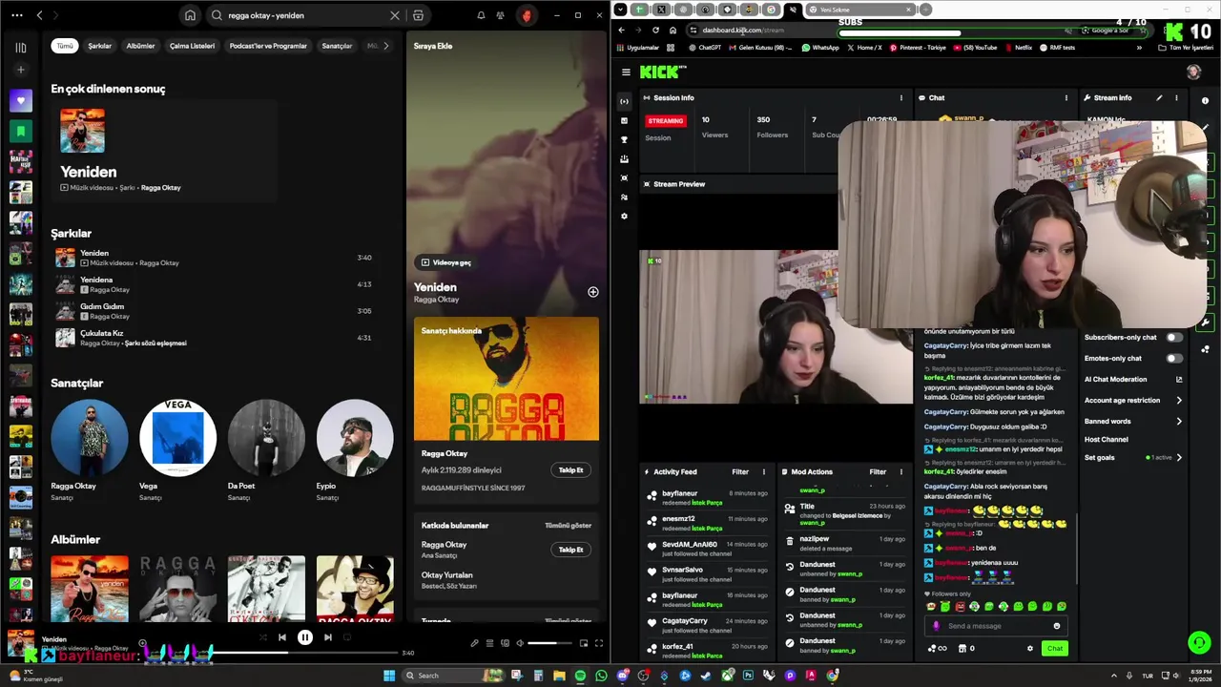The width and height of the screenshot is (1221, 687).
Task: Click the Videoya geç button
Action: (446, 262)
